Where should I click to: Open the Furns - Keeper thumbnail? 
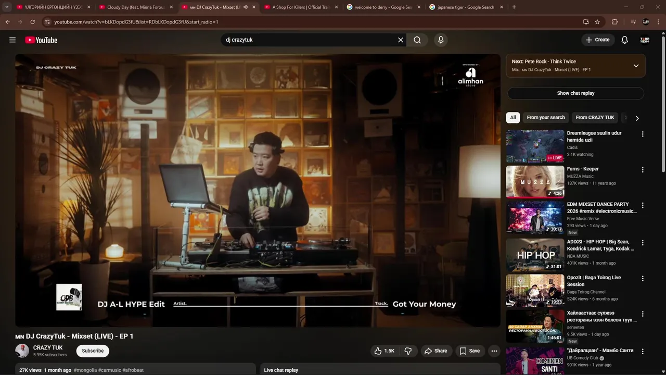pyautogui.click(x=535, y=182)
